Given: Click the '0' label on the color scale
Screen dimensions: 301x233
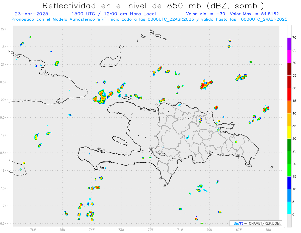Looking at the screenshot, I should pos(293,214).
